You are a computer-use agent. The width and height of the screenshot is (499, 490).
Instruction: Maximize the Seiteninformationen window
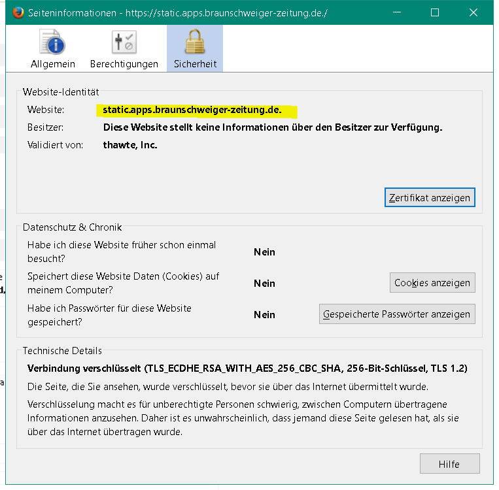click(435, 12)
